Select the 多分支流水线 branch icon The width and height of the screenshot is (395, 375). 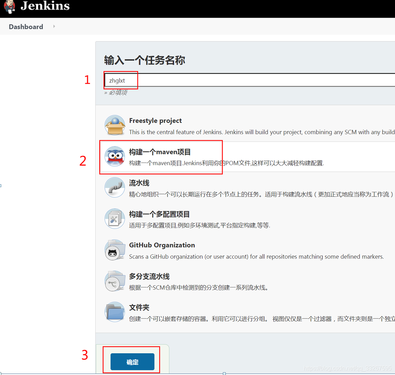(115, 281)
